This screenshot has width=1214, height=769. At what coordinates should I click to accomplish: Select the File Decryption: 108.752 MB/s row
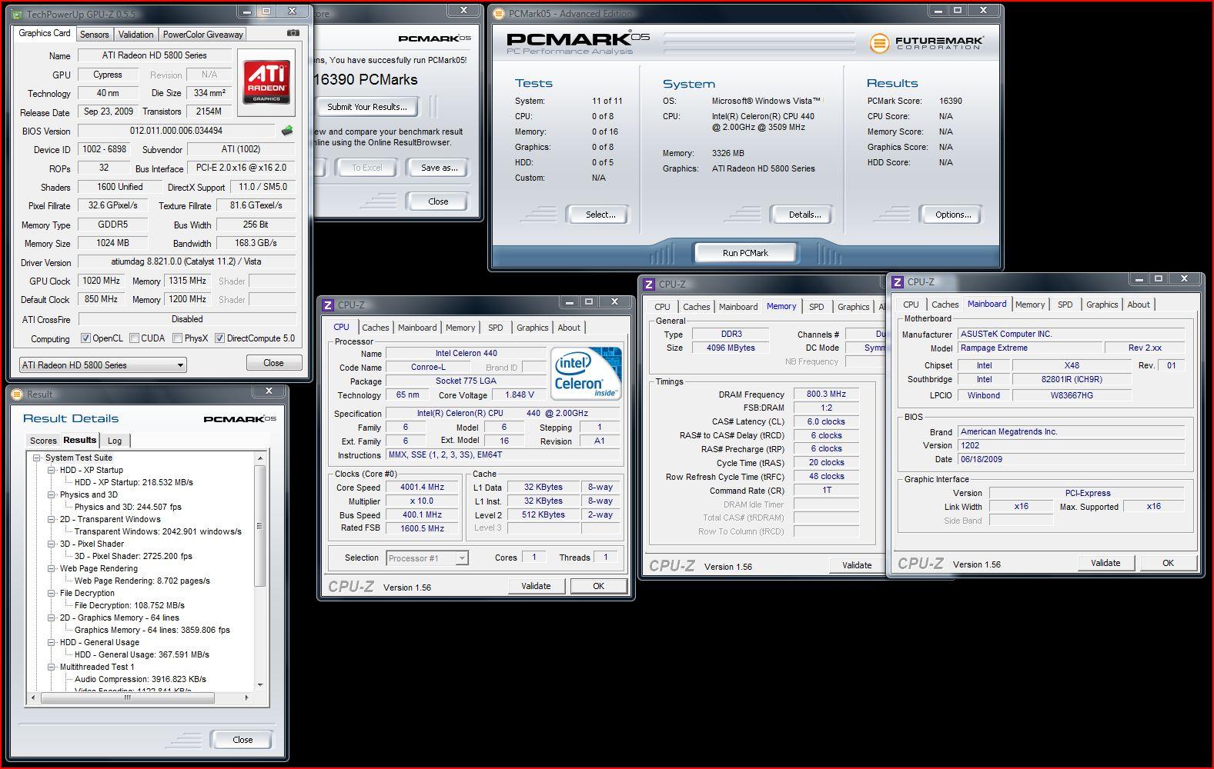tap(129, 605)
